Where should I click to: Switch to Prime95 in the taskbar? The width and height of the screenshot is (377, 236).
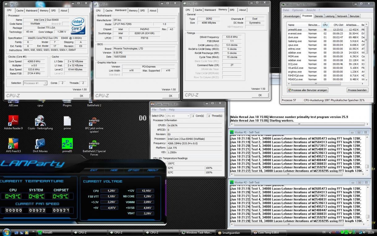pyautogui.click(x=53, y=232)
